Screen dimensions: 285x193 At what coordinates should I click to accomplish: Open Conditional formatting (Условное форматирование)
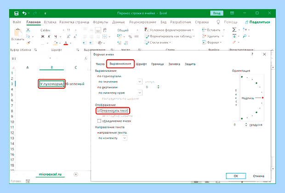coord(169,30)
